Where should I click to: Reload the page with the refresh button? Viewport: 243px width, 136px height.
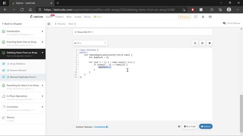(x=22, y=10)
